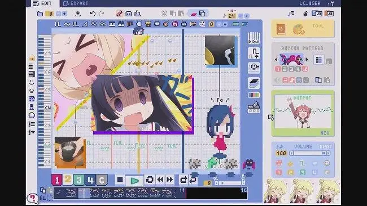Choose the guitar instrument icon
The image size is (367, 206).
(166, 24)
